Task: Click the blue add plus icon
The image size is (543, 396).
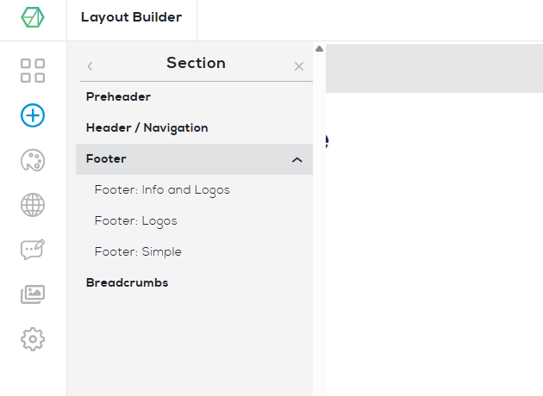Action: coord(33,115)
